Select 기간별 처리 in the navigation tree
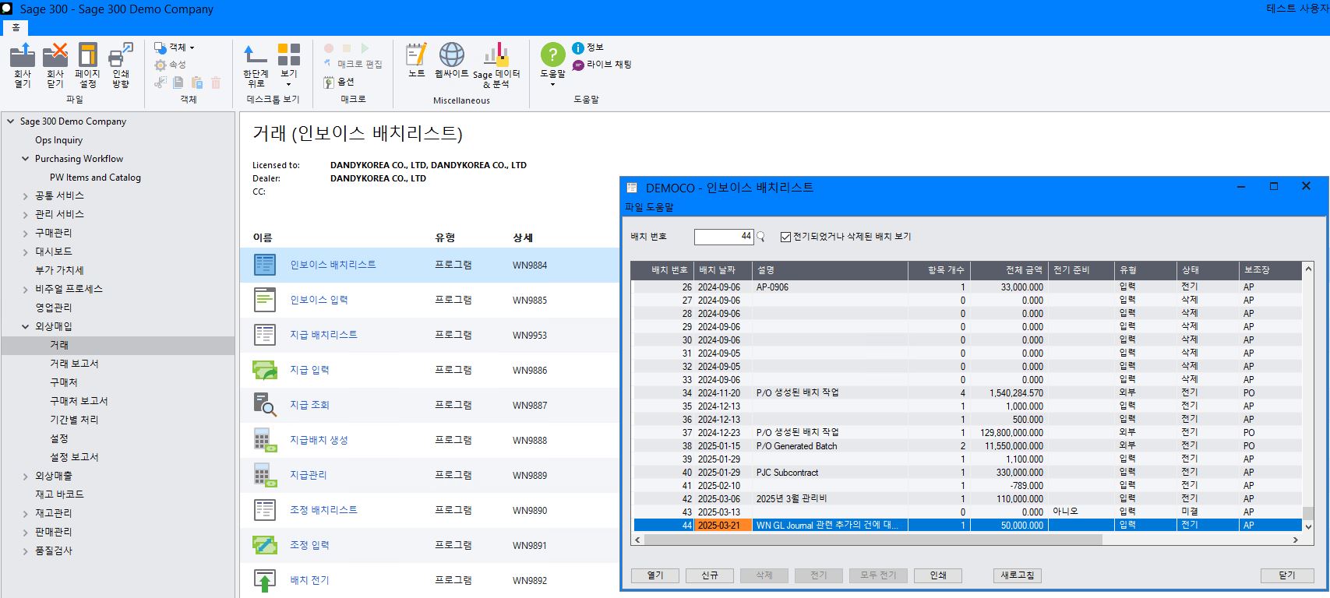This screenshot has width=1330, height=598. [74, 420]
